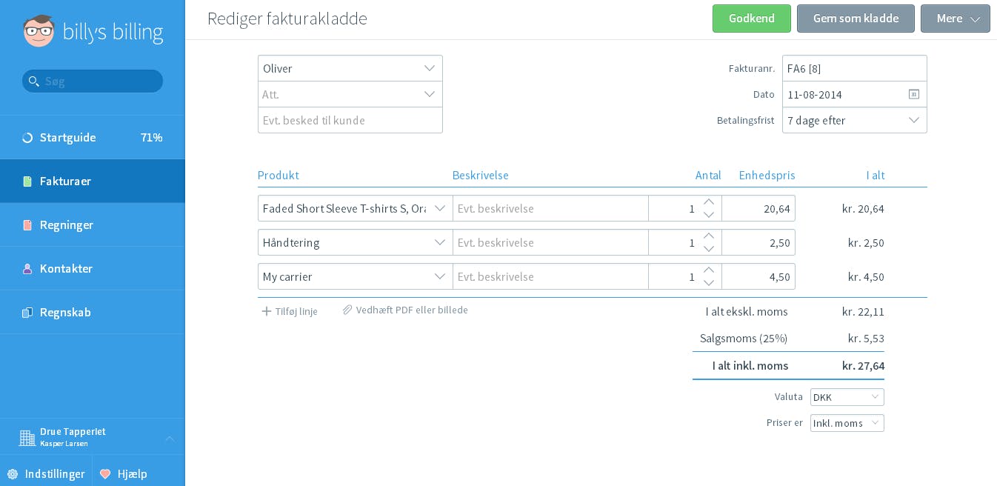Go to Regninger in the sidebar

point(93,225)
